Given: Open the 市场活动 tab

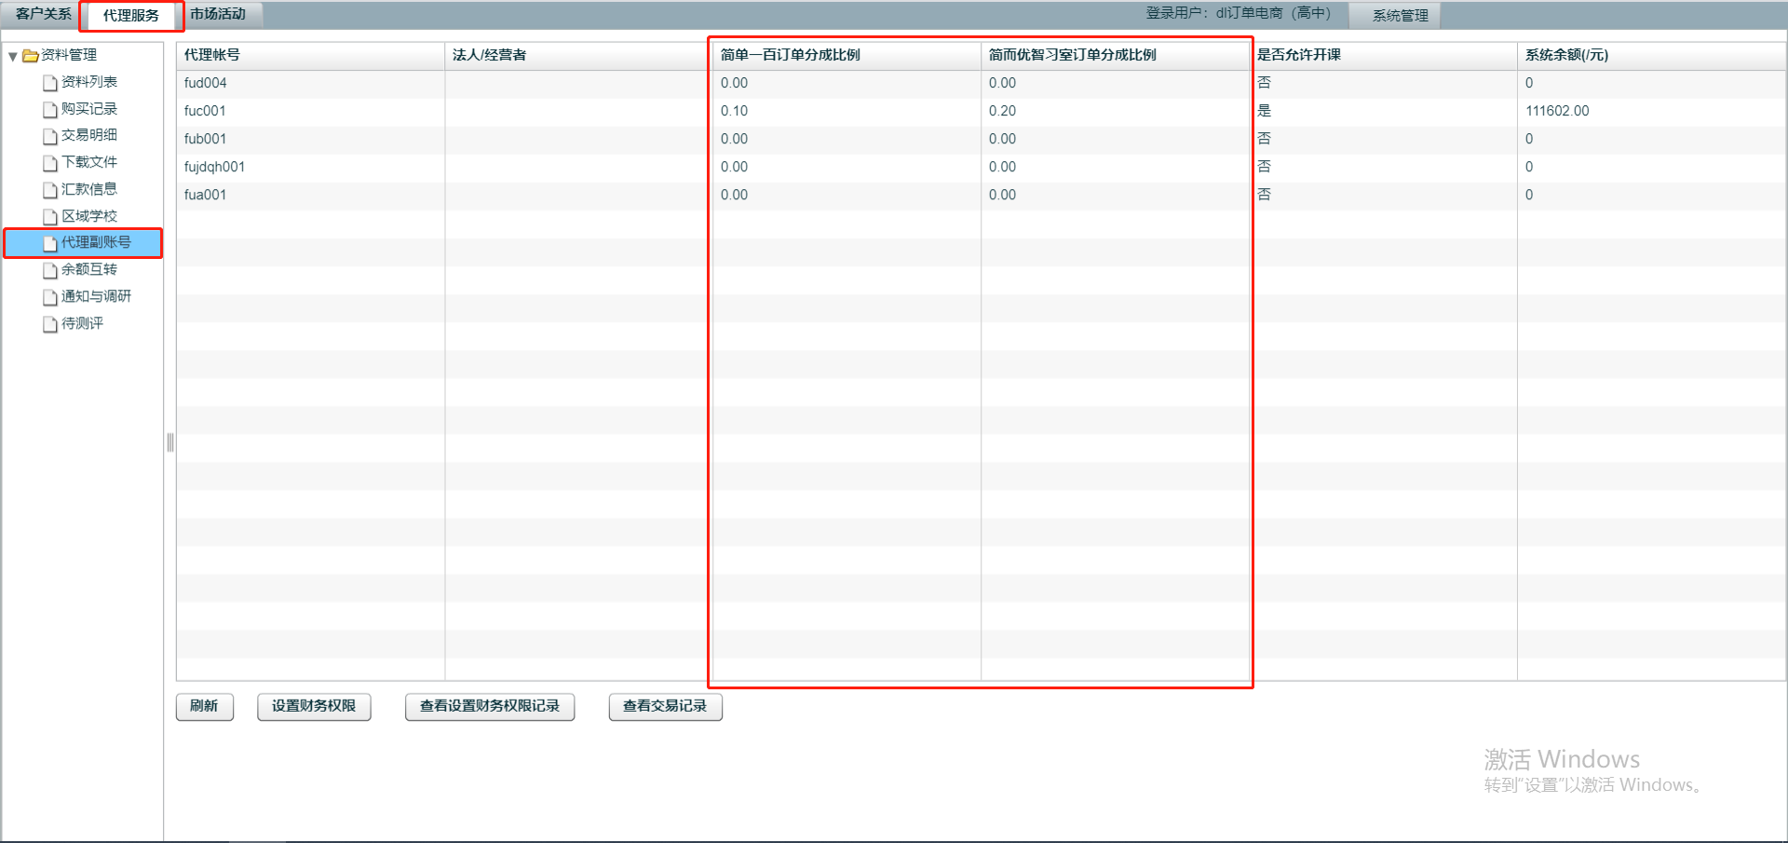Looking at the screenshot, I should (x=218, y=14).
